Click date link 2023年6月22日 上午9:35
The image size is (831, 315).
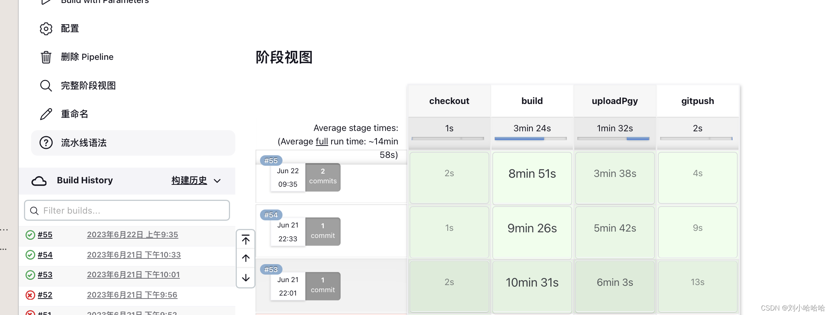[133, 235]
